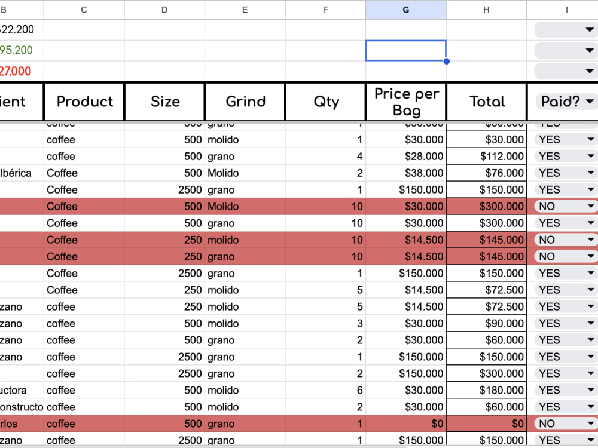598x448 pixels.
Task: Click the uctora client cell
Action: (22, 390)
